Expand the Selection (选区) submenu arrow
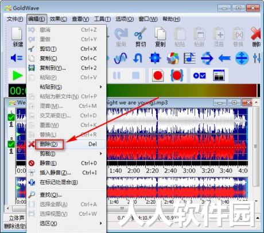 101,223
